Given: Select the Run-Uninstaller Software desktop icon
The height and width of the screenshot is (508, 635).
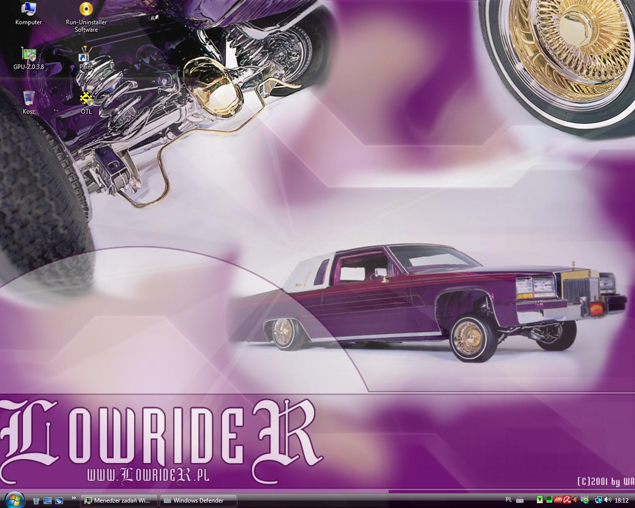Looking at the screenshot, I should coord(86,17).
